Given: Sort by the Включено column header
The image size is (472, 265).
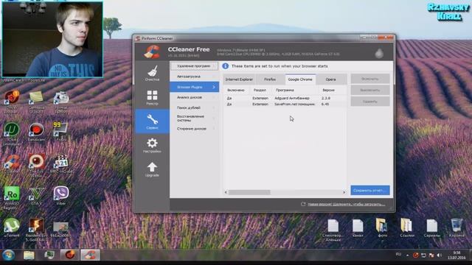Looking at the screenshot, I should click(236, 90).
